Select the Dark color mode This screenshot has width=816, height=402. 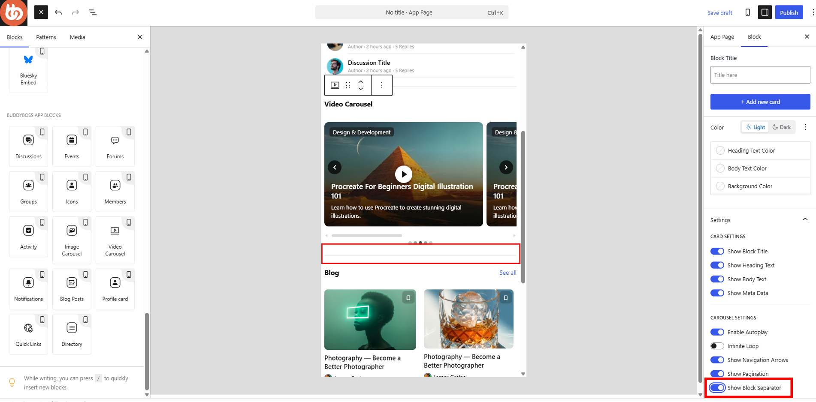point(782,127)
